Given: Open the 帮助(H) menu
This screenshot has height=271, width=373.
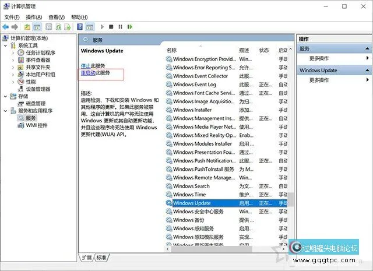Looking at the screenshot, I should pyautogui.click(x=79, y=17).
